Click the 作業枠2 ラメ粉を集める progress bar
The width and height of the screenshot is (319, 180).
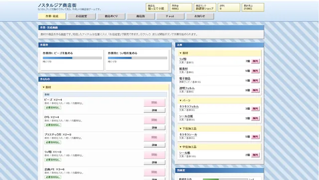pyautogui.click(x=138, y=58)
